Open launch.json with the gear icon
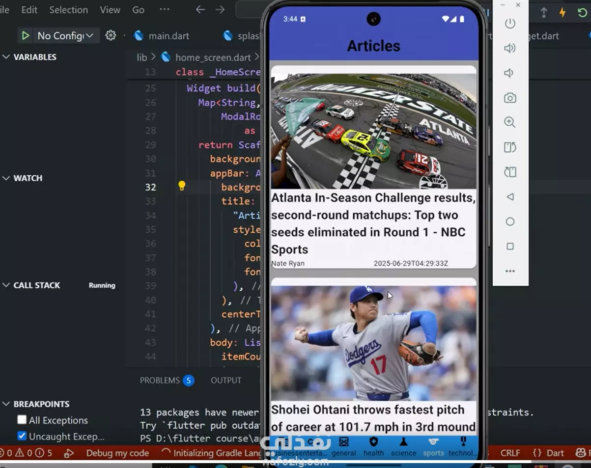This screenshot has height=468, width=591. 111,35
